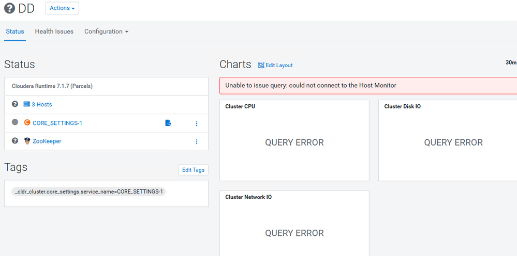Select the _cldr_cluster.core_settings.service_name tag
517x256 pixels.
point(88,191)
